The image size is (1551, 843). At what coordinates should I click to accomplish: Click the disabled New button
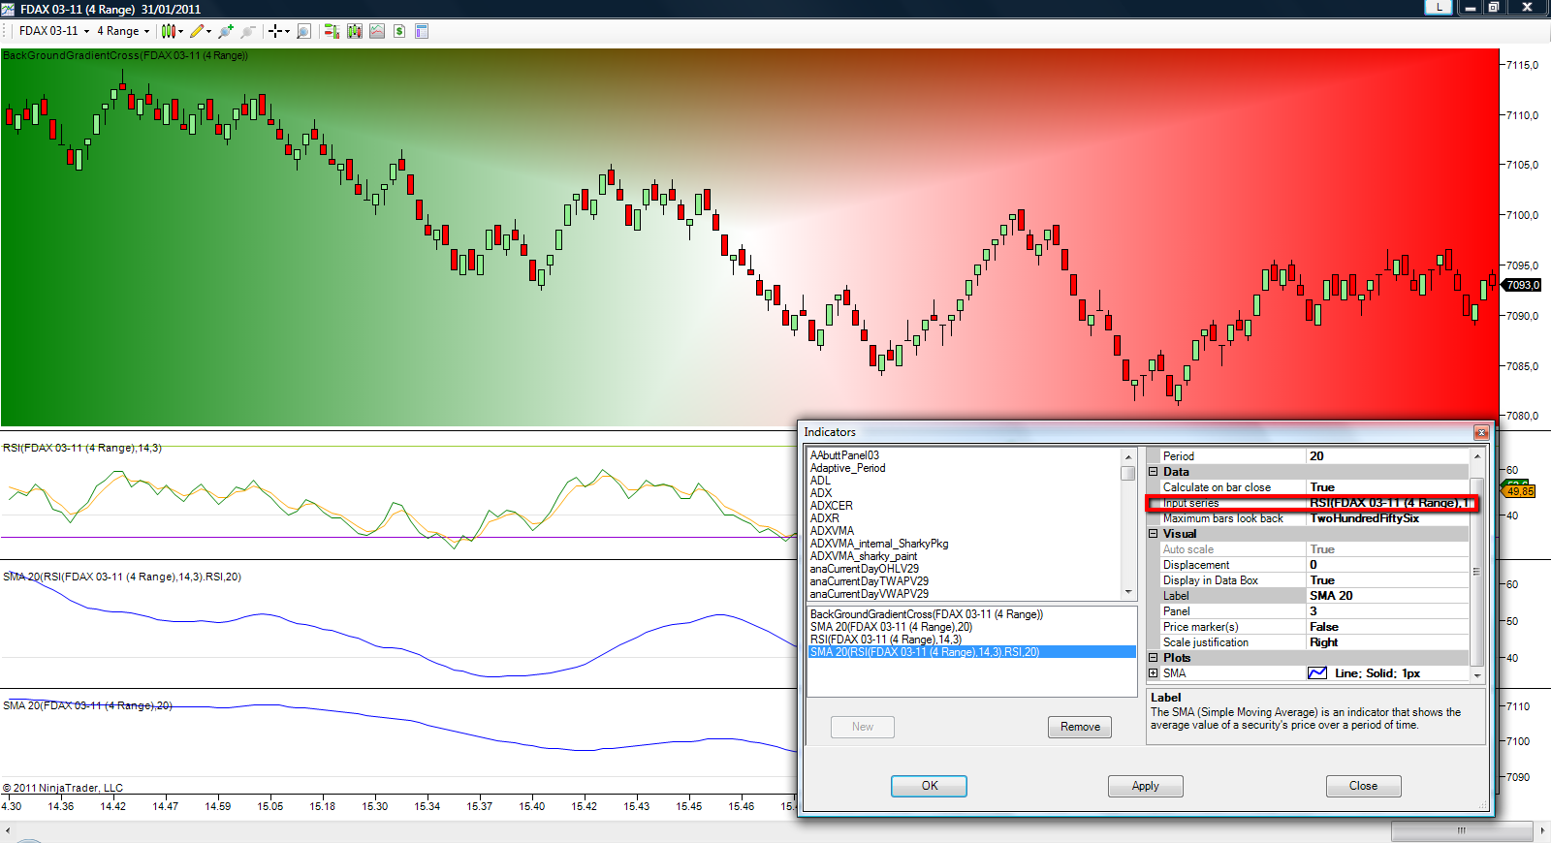coord(863,727)
